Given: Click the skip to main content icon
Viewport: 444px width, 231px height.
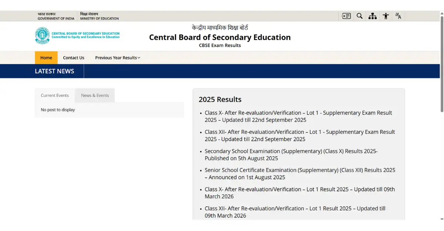Looking at the screenshot, I should 346,16.
